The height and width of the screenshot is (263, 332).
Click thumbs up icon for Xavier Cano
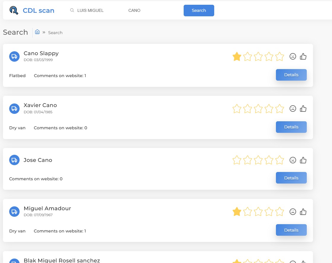coord(303,109)
